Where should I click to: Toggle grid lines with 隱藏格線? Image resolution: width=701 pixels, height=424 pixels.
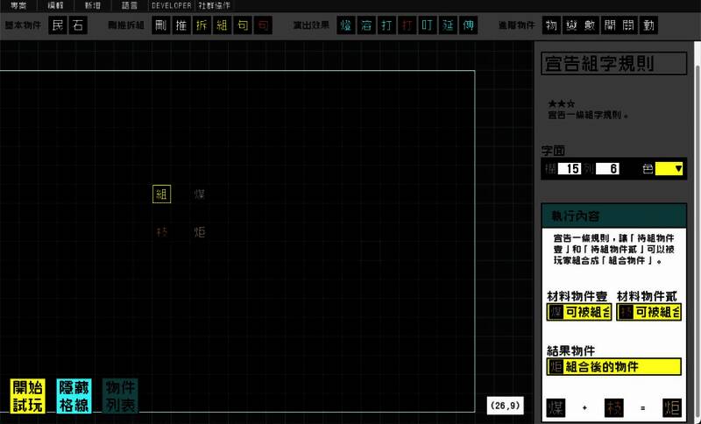click(74, 396)
